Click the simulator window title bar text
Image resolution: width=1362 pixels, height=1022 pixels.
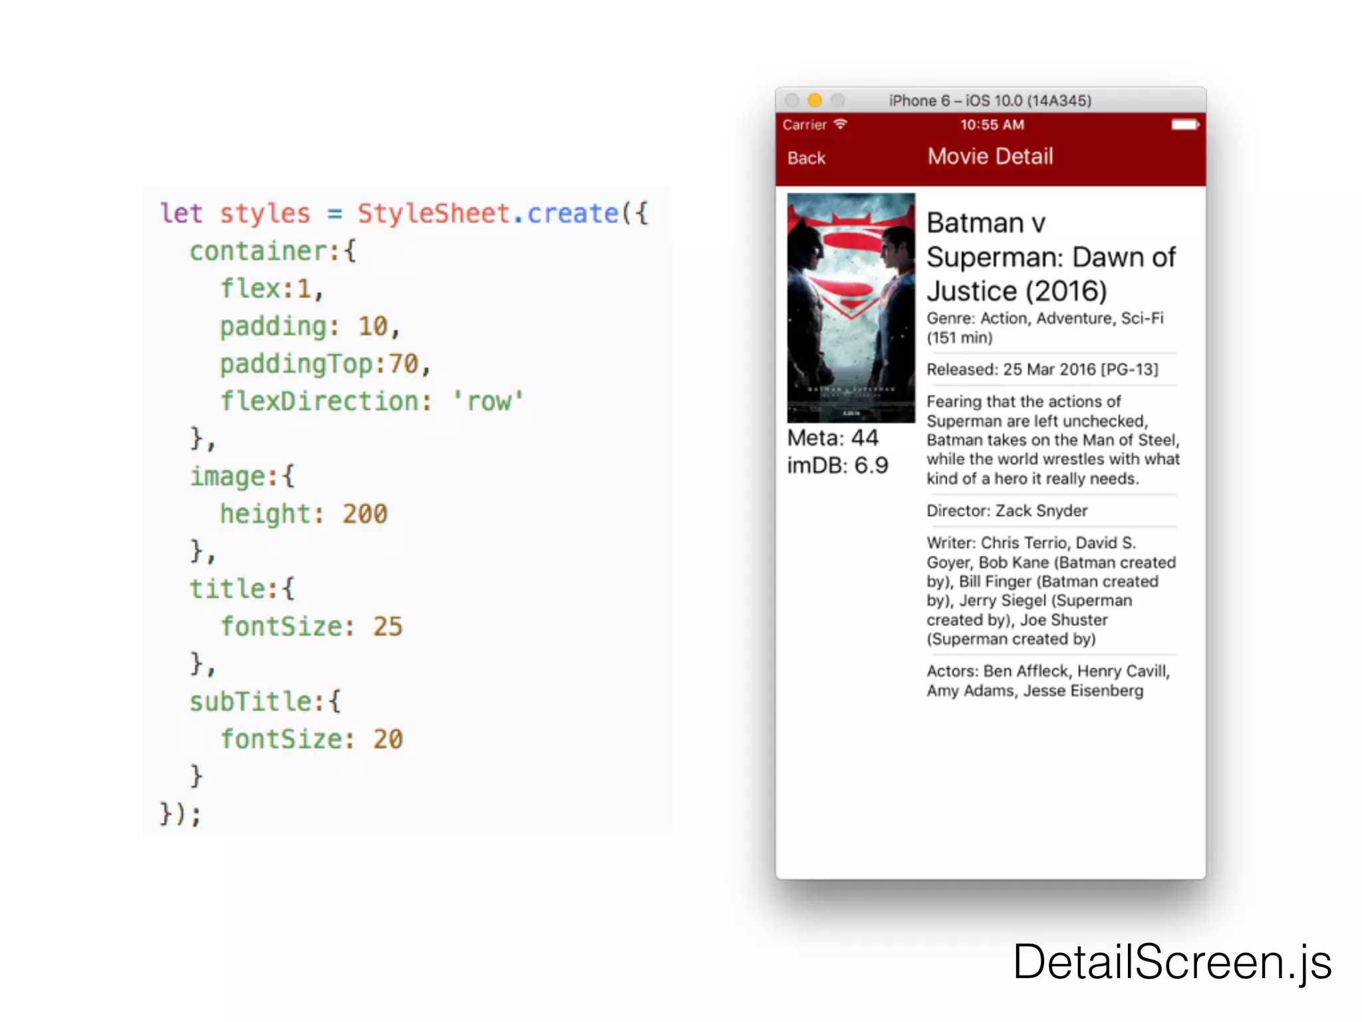click(990, 100)
